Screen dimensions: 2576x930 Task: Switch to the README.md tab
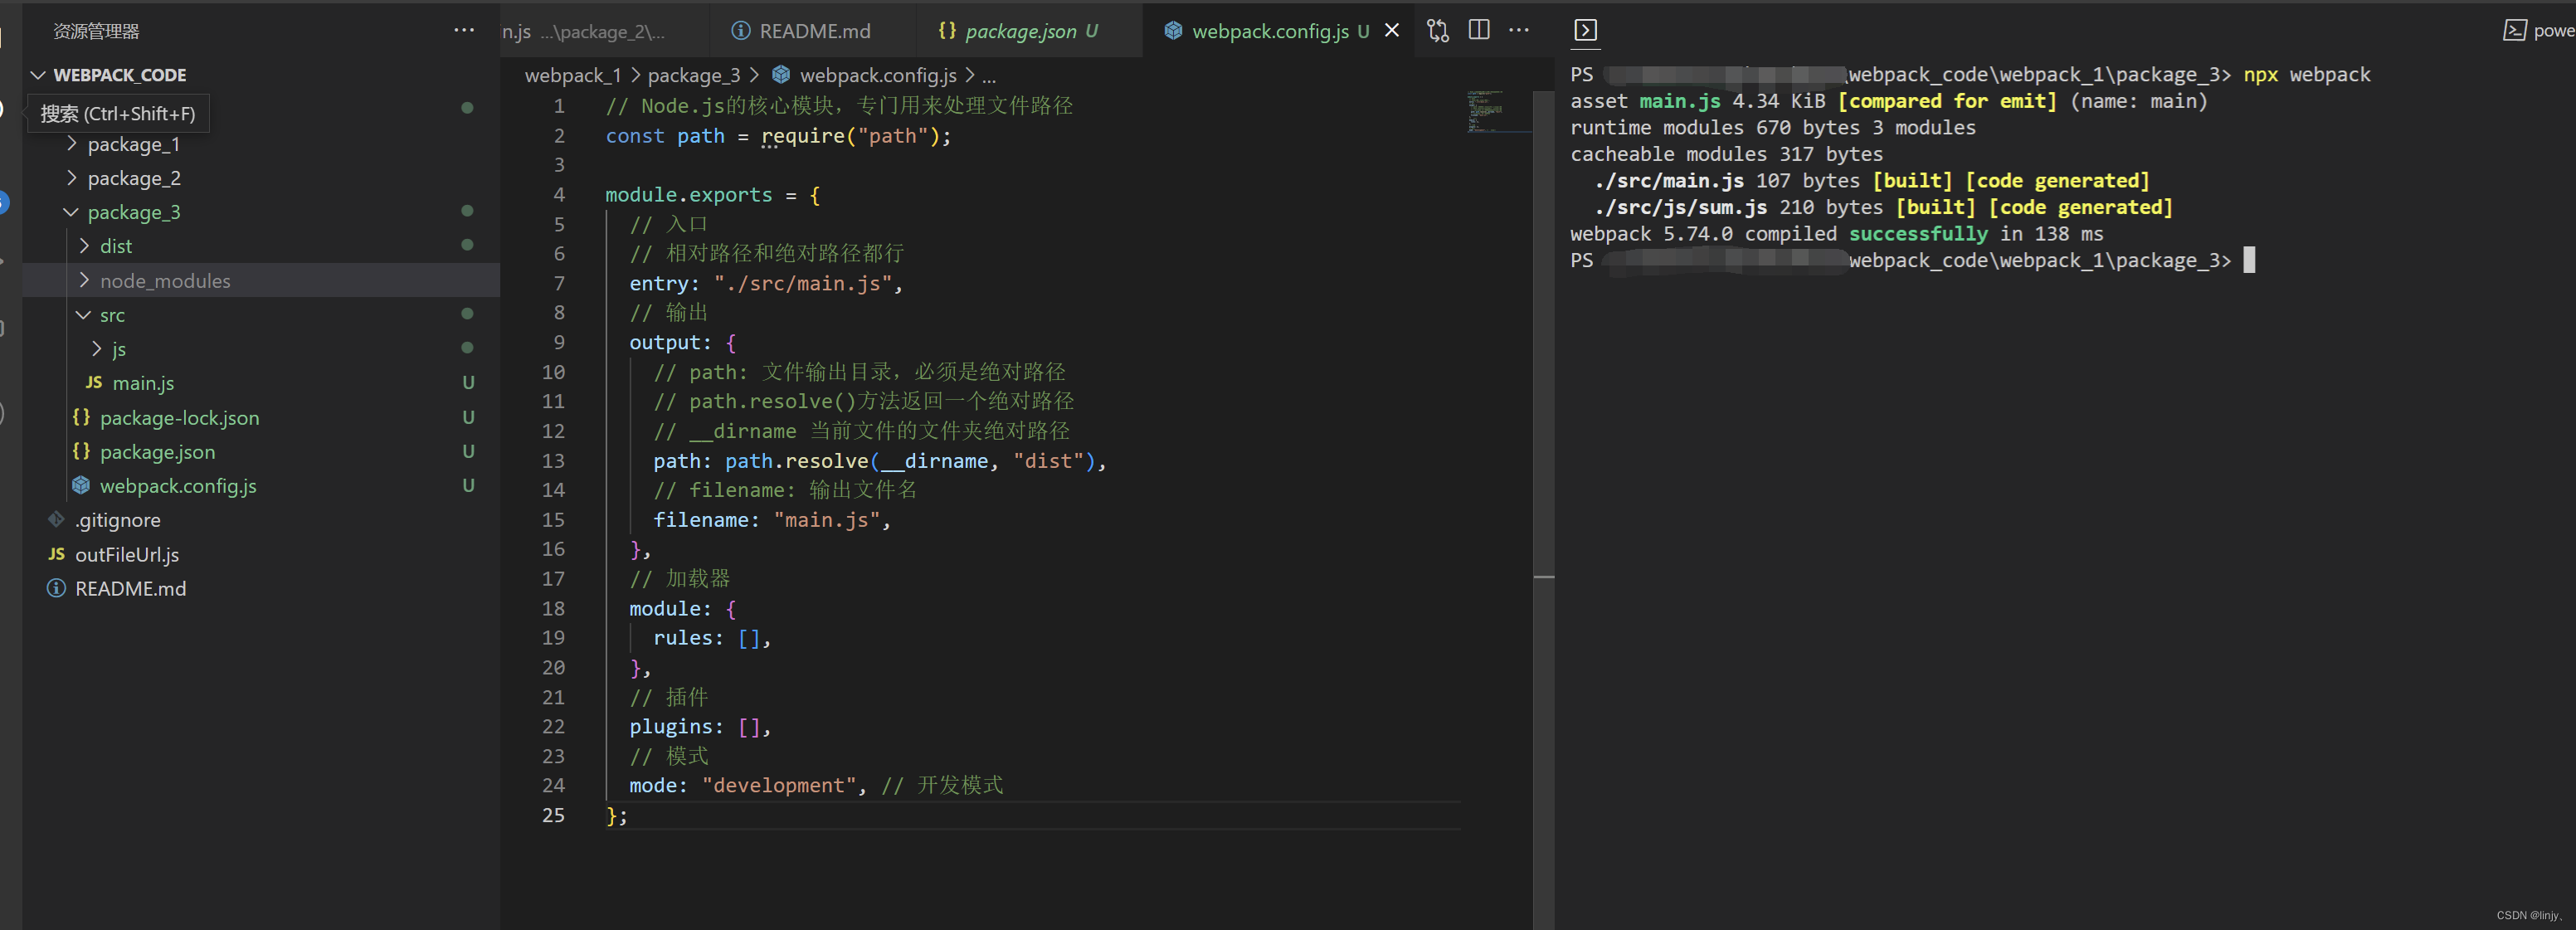(813, 31)
